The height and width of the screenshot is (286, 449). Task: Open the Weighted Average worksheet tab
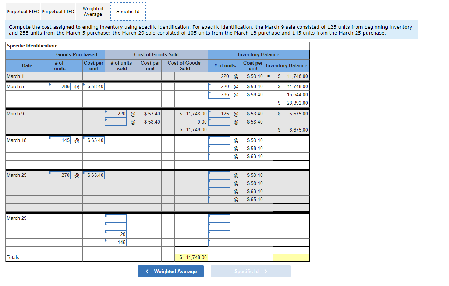coord(92,11)
